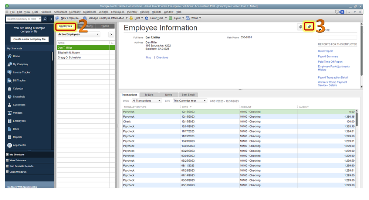Open the Enter Time dropdown

(x=156, y=18)
